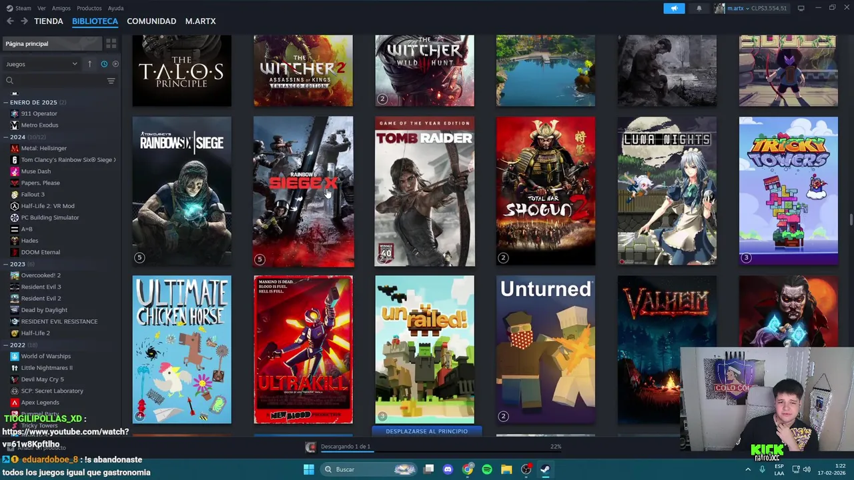
Task: Open the Productos menu
Action: pyautogui.click(x=89, y=8)
